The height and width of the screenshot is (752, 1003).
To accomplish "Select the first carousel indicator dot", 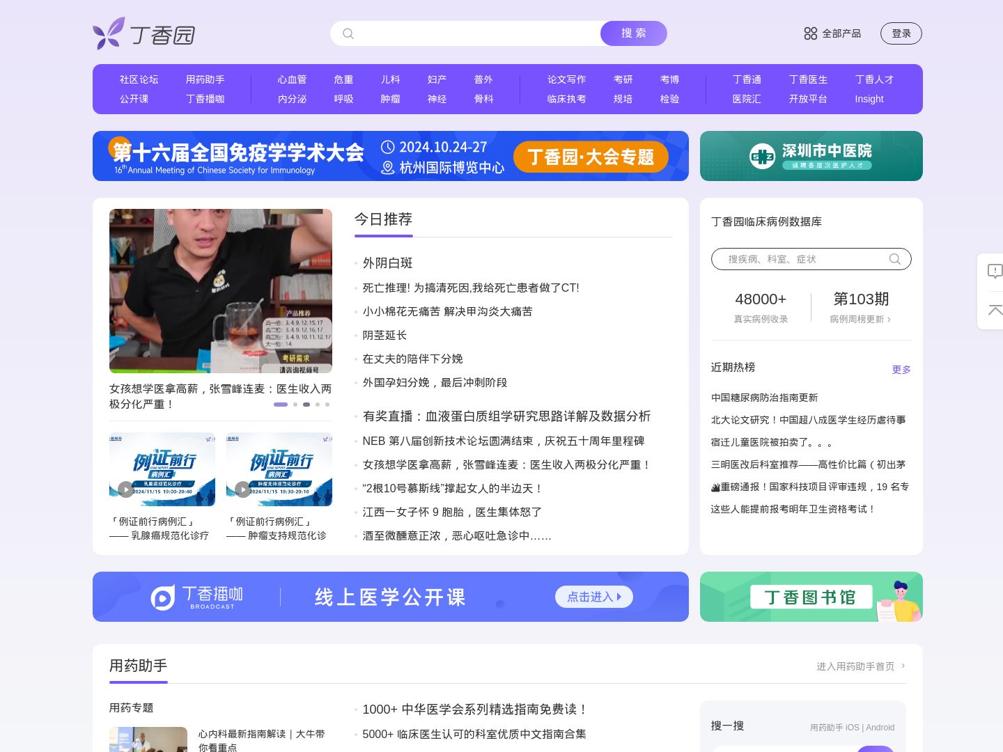I will pyautogui.click(x=281, y=404).
